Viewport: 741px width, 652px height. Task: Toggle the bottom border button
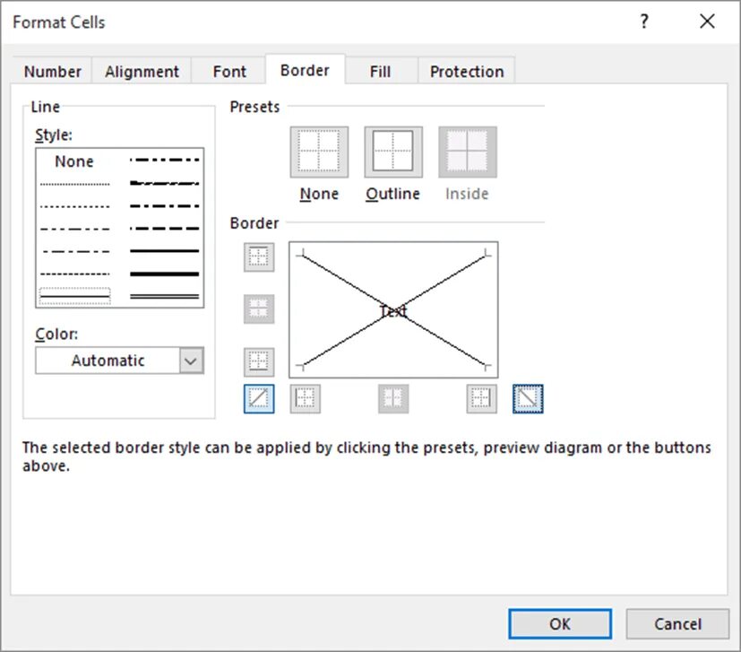(259, 362)
